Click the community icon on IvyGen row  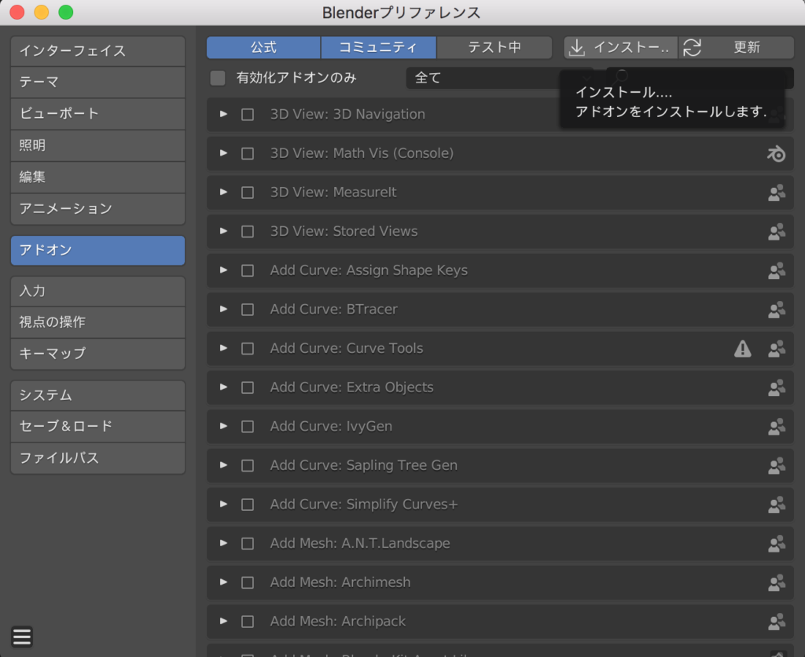[776, 427]
